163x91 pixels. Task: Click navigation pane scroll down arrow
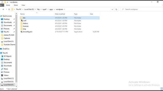tap(16, 86)
